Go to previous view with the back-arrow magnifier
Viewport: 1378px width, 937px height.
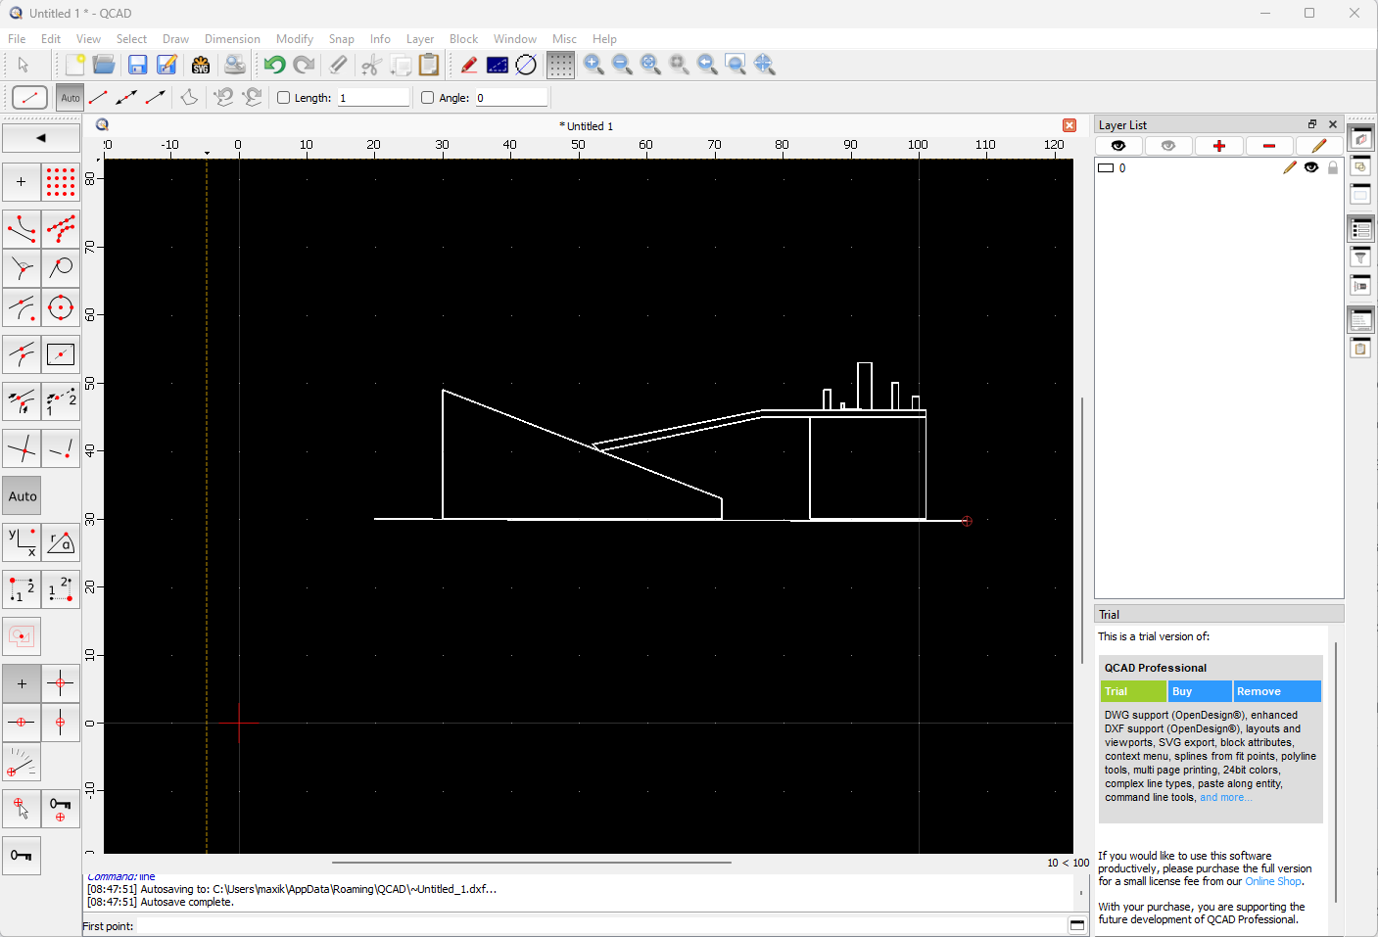[707, 65]
